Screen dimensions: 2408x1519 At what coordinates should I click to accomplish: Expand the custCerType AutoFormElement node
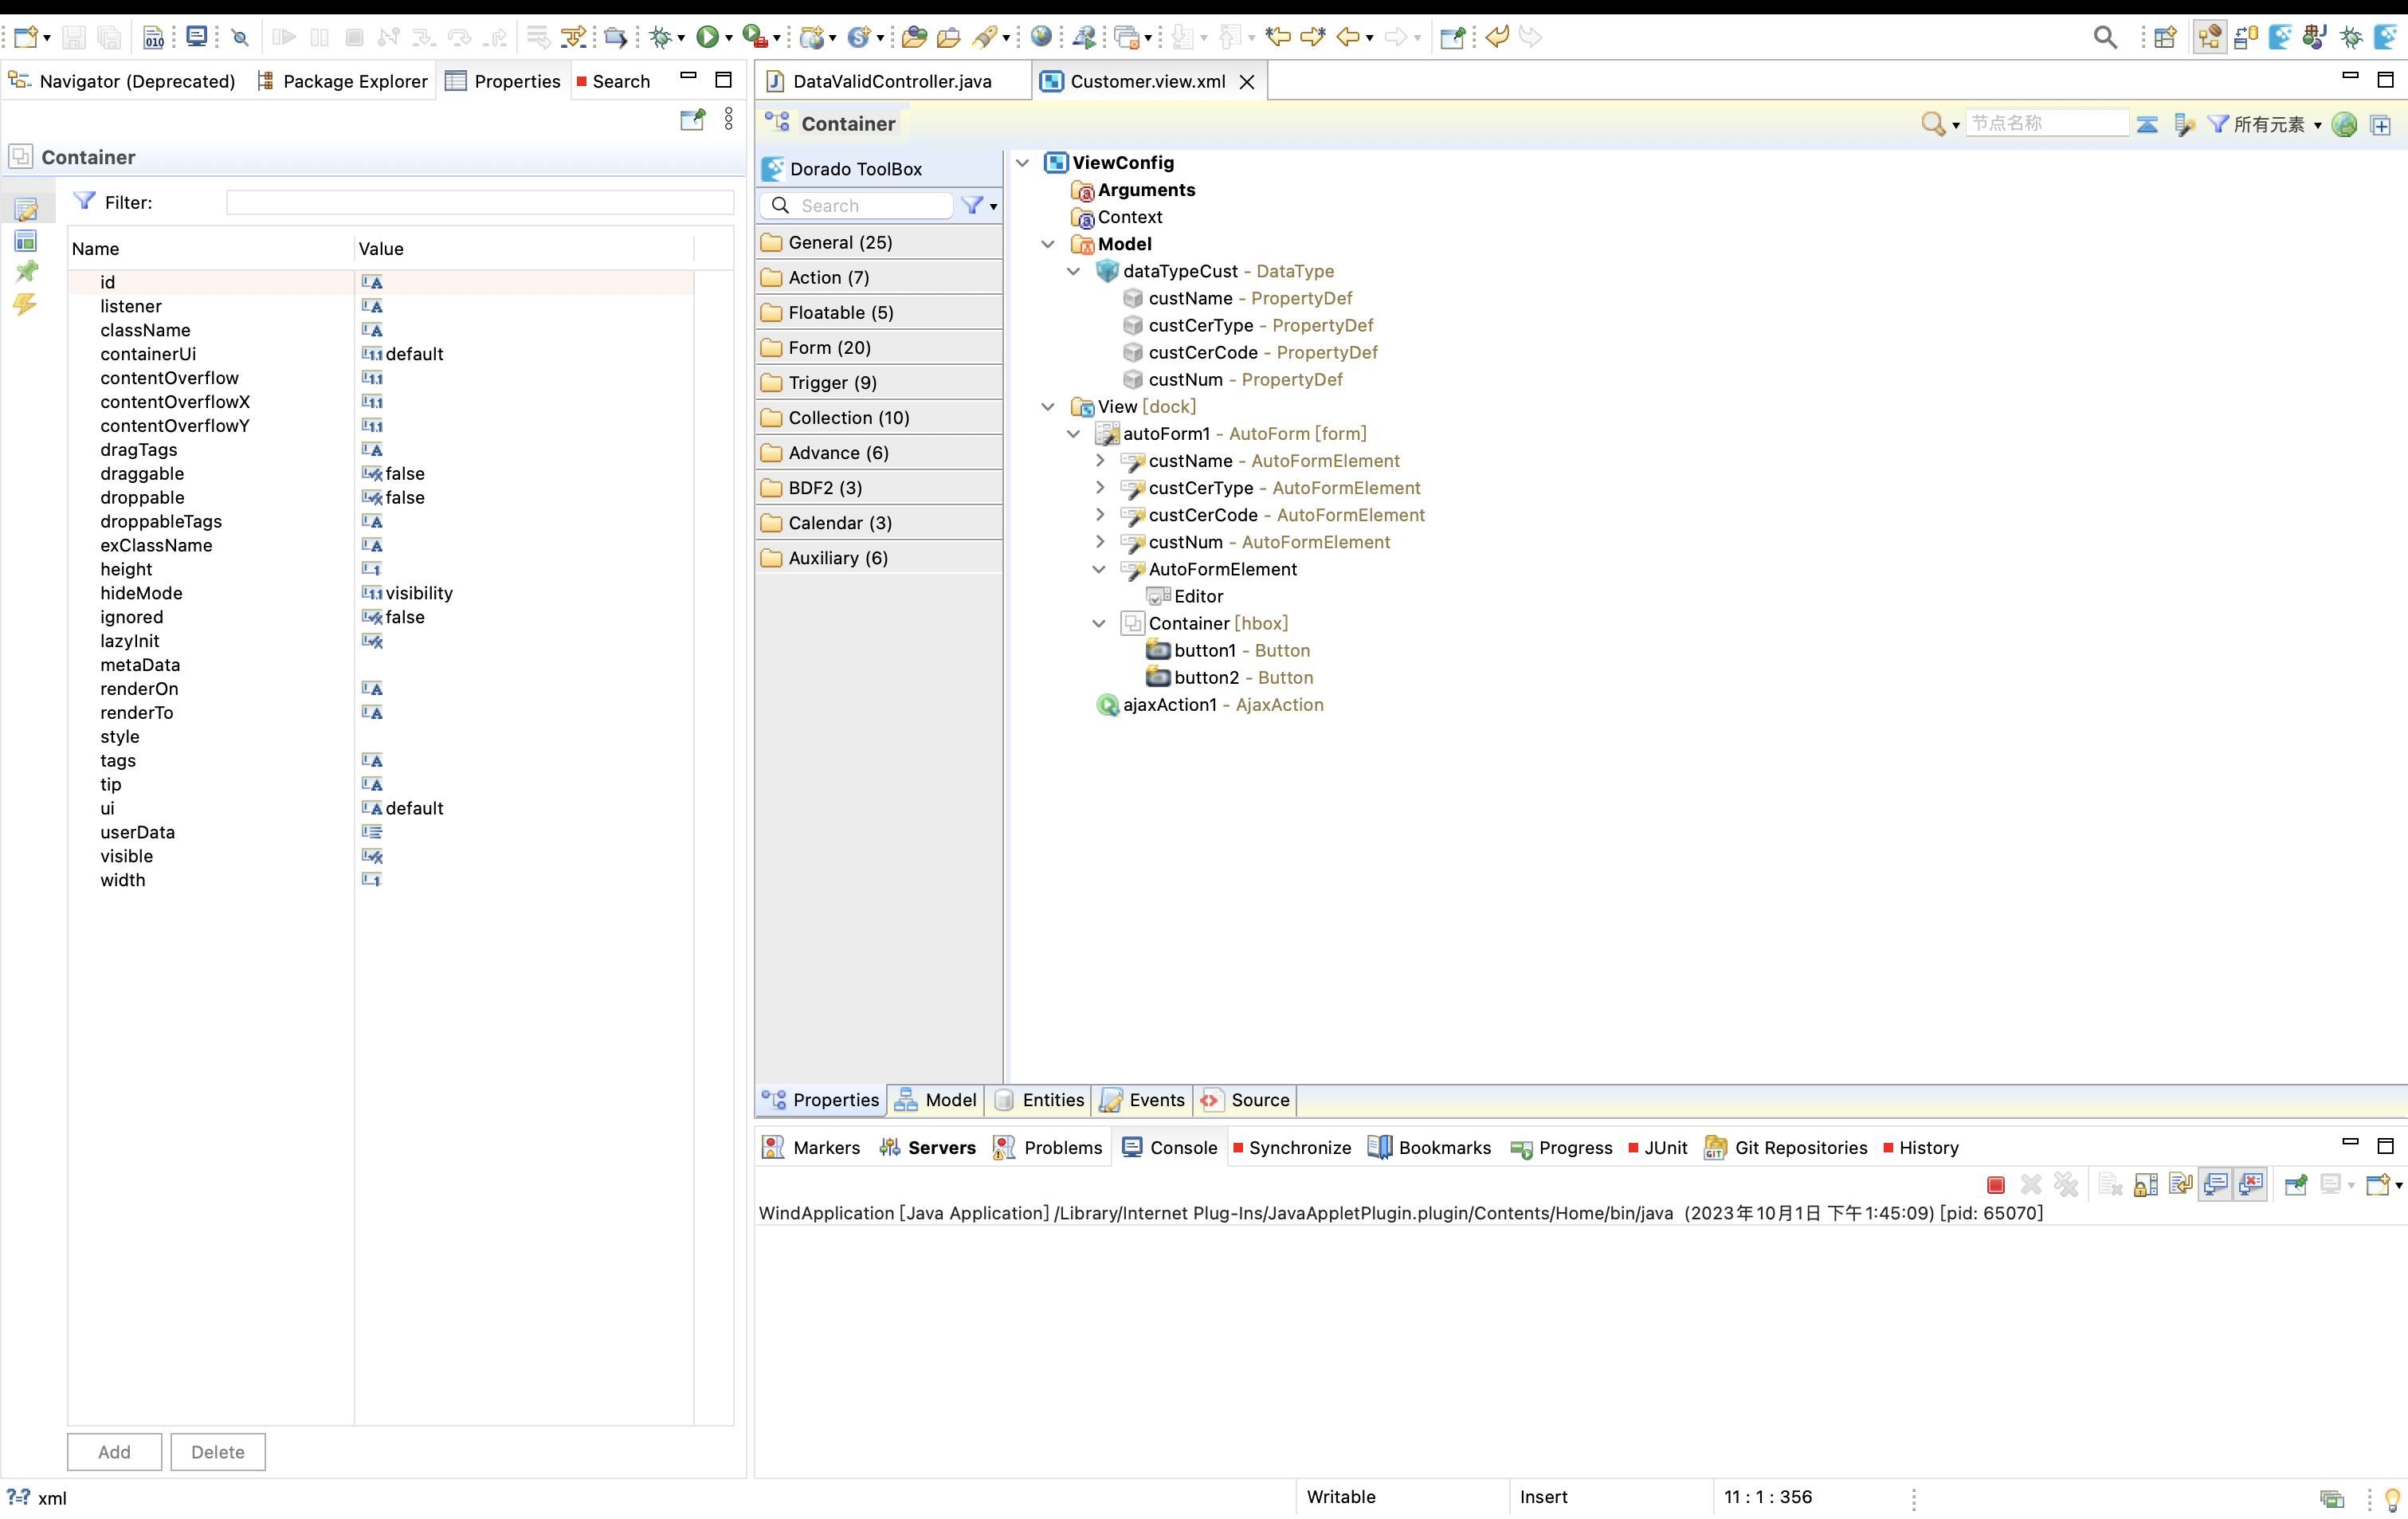[x=1099, y=488]
